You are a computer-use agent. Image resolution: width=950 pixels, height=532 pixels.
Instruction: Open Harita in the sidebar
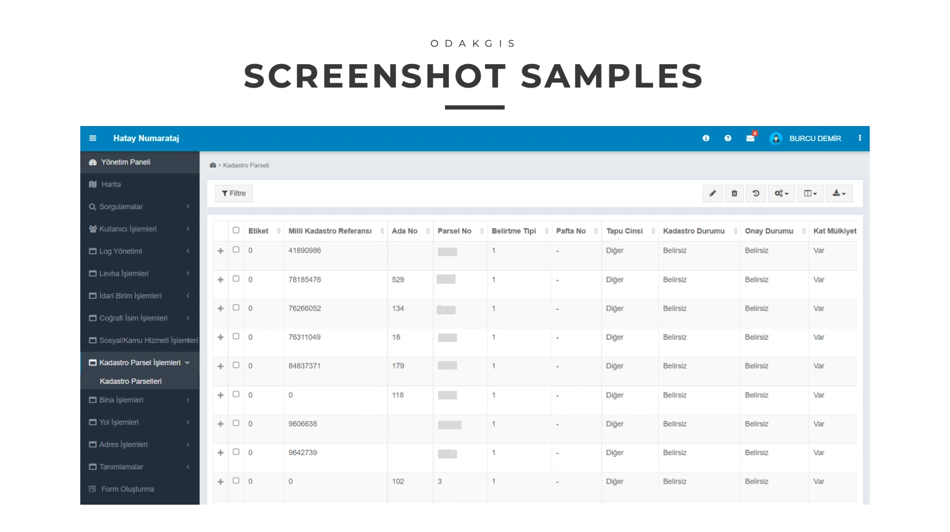[x=111, y=185]
